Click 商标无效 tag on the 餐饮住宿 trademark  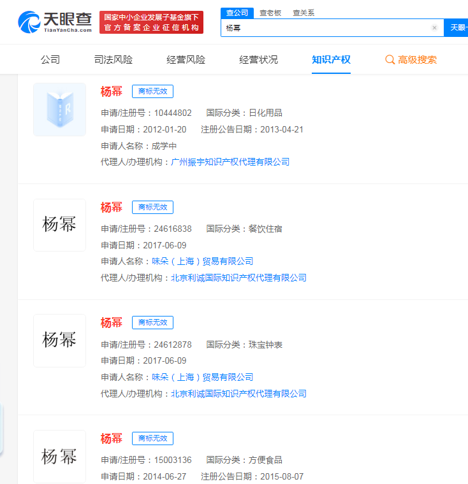pos(152,207)
